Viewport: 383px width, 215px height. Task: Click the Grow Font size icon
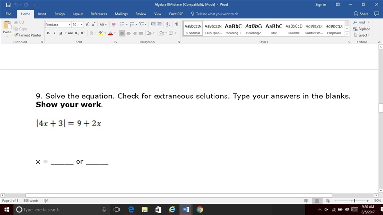[x=87, y=25]
